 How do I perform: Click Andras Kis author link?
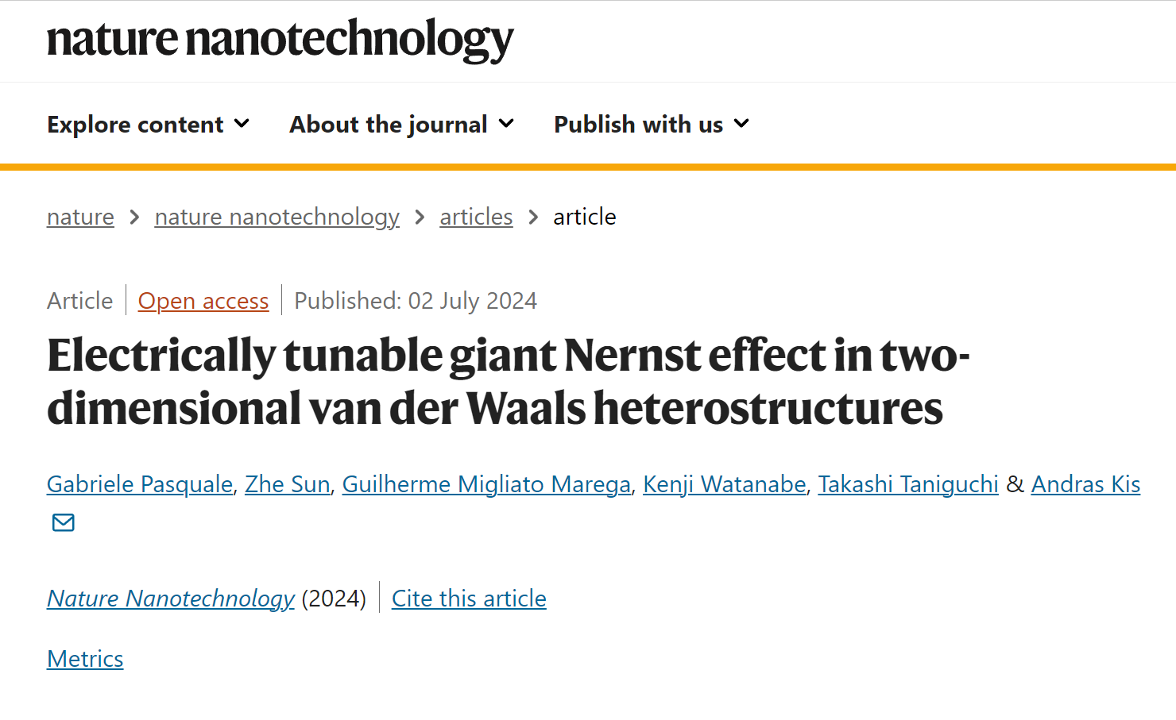[x=1085, y=484]
